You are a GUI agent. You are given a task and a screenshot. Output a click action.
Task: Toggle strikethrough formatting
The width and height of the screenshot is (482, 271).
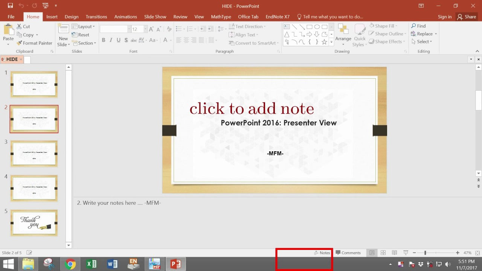[x=134, y=40]
